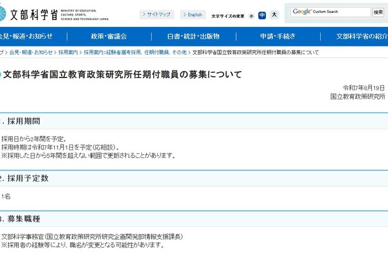This screenshot has height=258, width=388.
Task: Set text size to 大
Action: coord(274,15)
